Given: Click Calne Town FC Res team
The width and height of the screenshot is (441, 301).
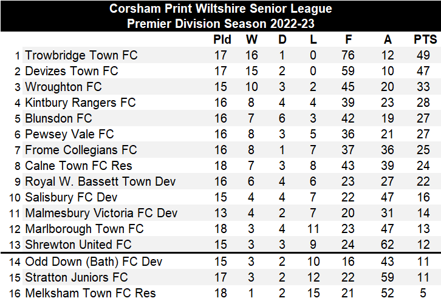Looking at the screenshot, I should (78, 166).
